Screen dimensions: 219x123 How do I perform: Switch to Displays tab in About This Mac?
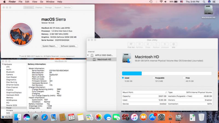point(39,8)
